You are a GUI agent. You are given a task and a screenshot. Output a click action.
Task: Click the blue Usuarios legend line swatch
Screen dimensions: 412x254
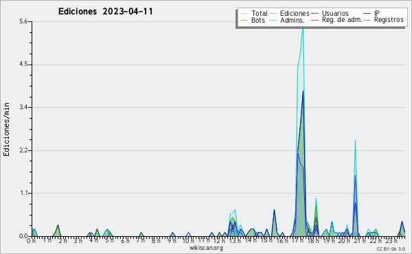coord(314,14)
